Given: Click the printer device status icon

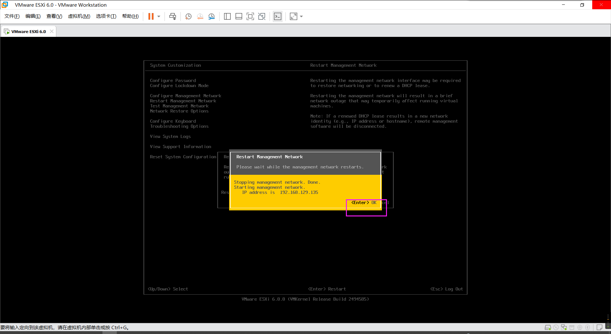Looking at the screenshot, I should 572,327.
